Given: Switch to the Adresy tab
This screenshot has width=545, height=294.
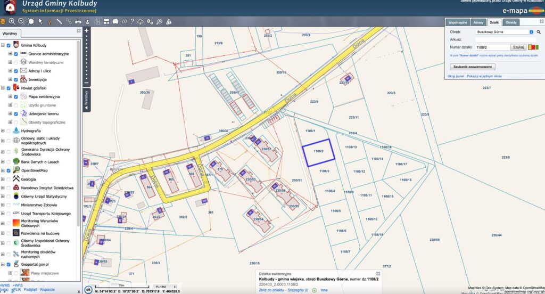Looking at the screenshot, I should (478, 22).
